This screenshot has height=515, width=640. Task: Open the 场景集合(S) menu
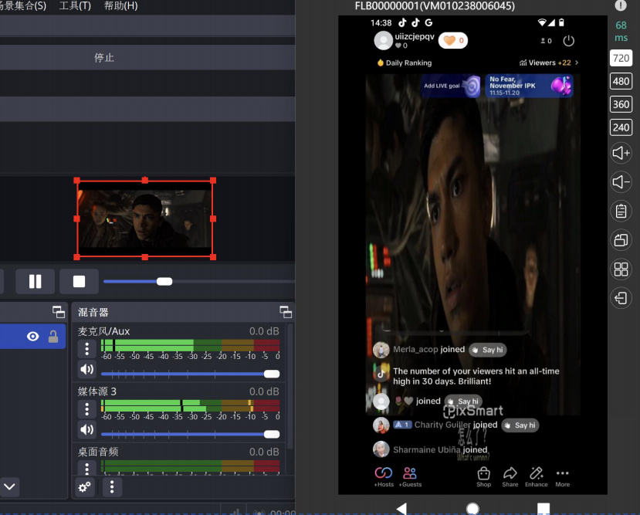(23, 5)
